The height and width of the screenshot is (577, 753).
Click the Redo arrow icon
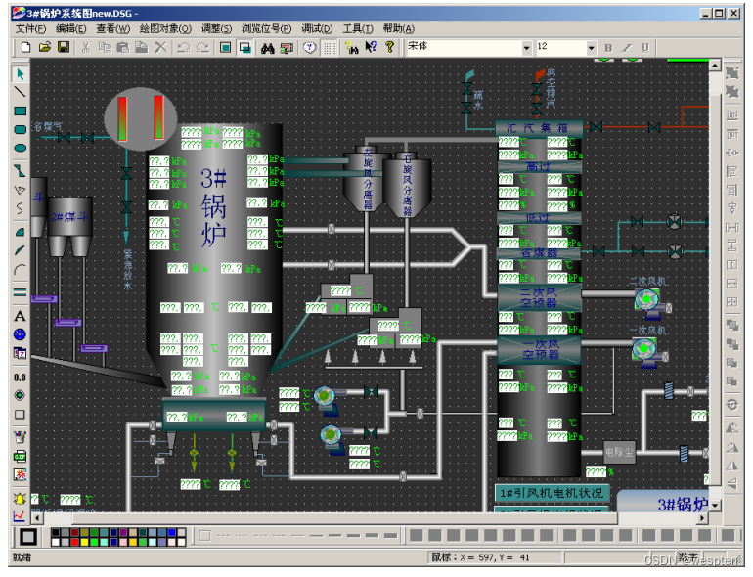click(x=202, y=47)
